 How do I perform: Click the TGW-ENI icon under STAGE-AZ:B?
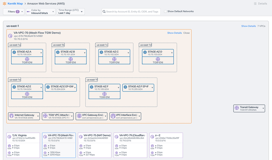pos(71,59)
